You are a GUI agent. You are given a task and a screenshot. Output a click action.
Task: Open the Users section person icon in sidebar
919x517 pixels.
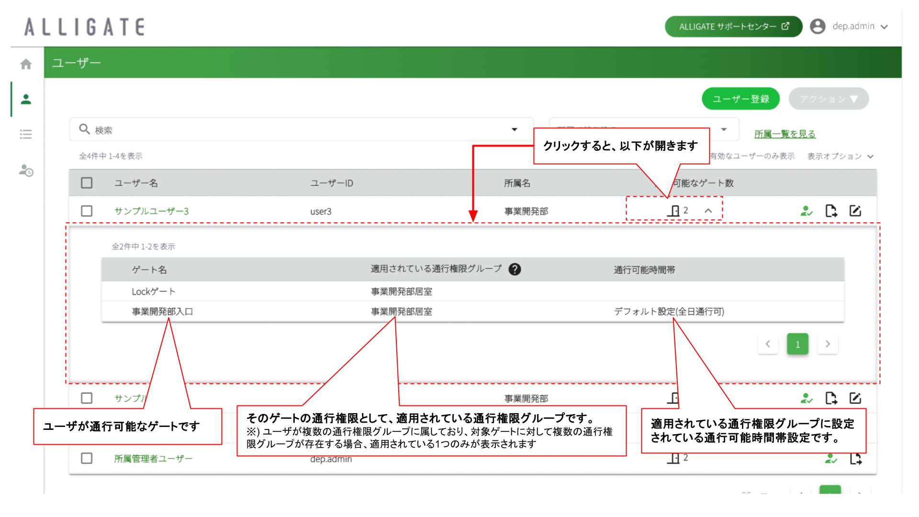26,99
